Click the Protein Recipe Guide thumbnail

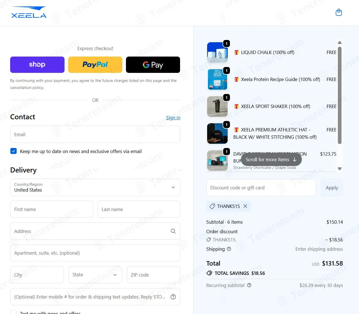coord(217,79)
